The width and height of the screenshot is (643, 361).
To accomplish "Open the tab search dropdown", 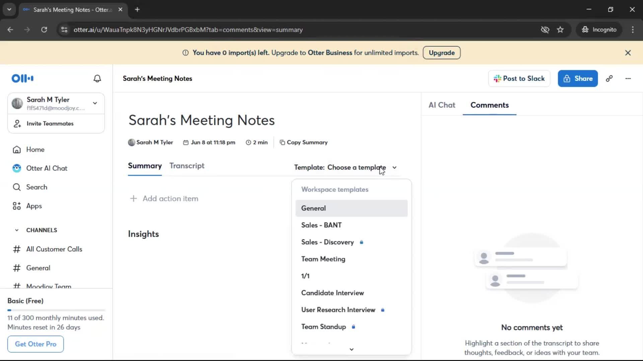I will point(9,9).
